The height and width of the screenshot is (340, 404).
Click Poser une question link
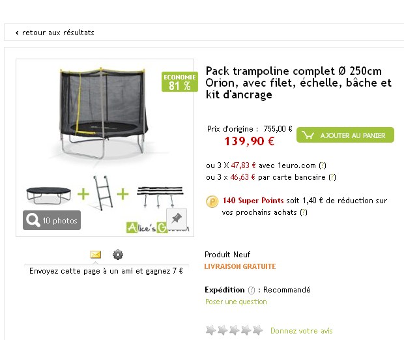(236, 302)
